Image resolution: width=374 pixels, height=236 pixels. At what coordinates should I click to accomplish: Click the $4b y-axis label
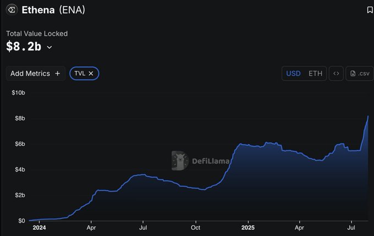point(20,170)
